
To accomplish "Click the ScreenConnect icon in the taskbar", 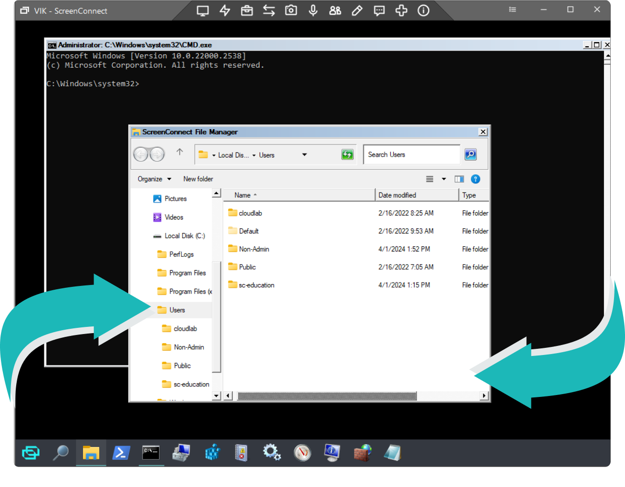I will [x=31, y=452].
